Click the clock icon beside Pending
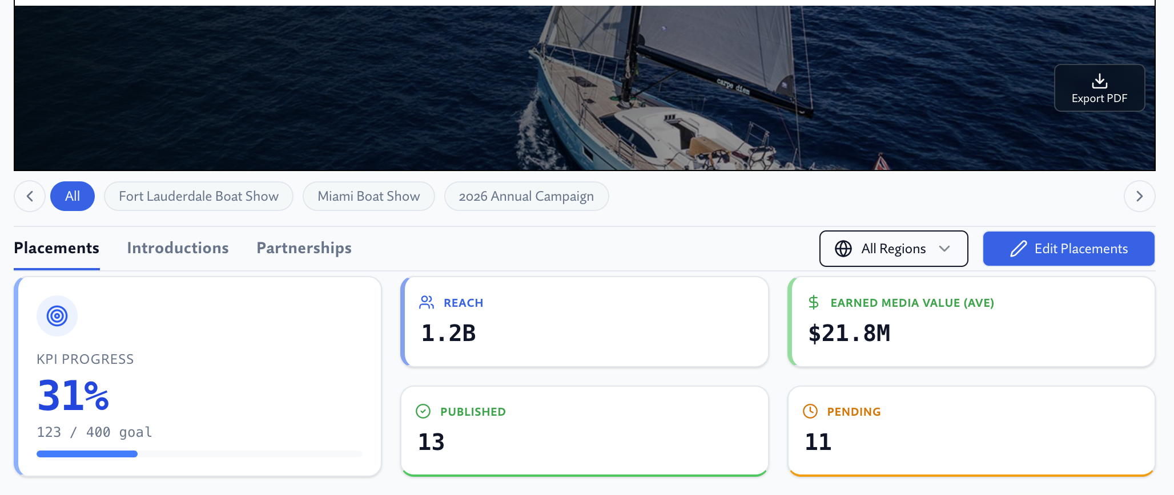Screen dimensions: 1174x495 point(809,411)
